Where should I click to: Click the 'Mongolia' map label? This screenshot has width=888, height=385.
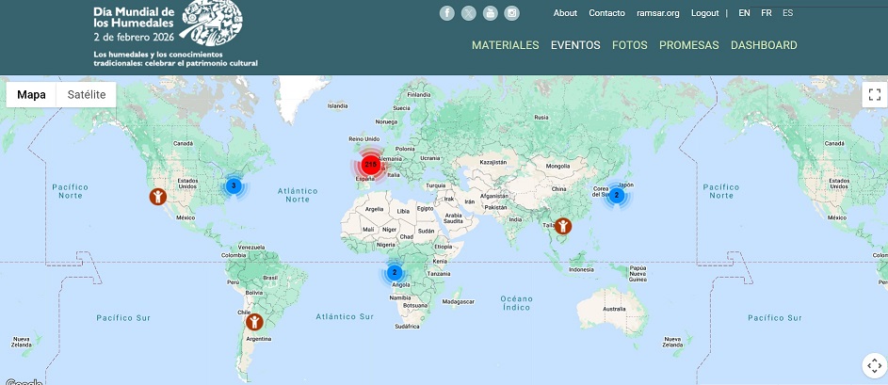(557, 167)
